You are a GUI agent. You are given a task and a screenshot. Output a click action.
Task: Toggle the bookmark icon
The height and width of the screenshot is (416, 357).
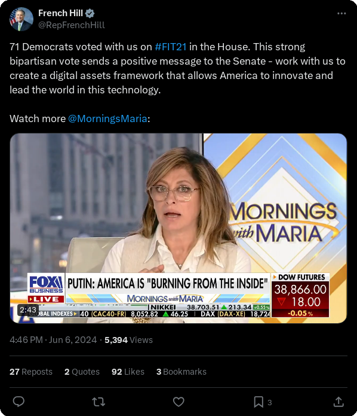(x=258, y=402)
